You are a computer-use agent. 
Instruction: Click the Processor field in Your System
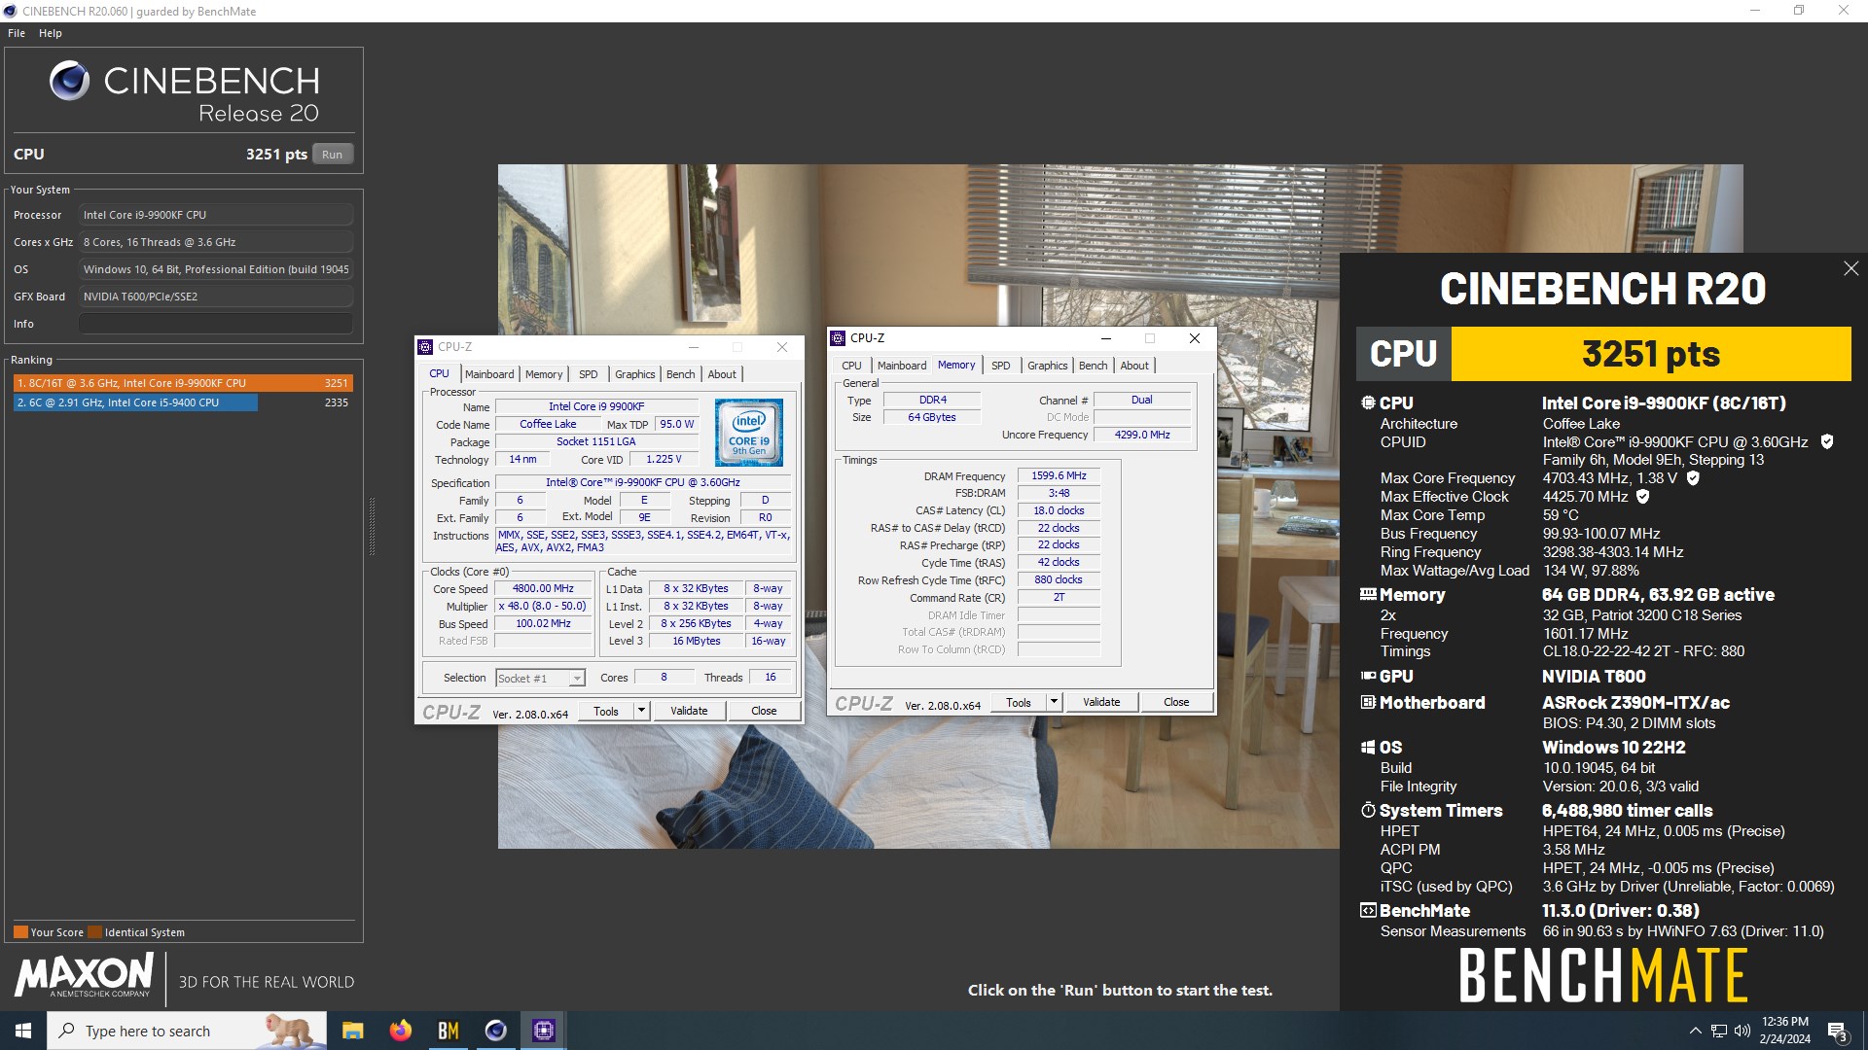pyautogui.click(x=216, y=215)
